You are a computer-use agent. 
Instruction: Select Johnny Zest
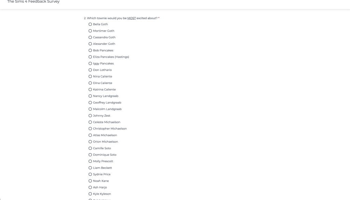[90, 115]
